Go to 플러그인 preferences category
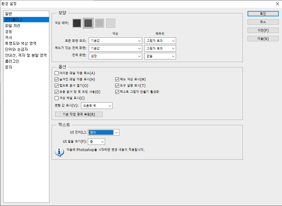Screen dimensions: 282x206 [26, 61]
